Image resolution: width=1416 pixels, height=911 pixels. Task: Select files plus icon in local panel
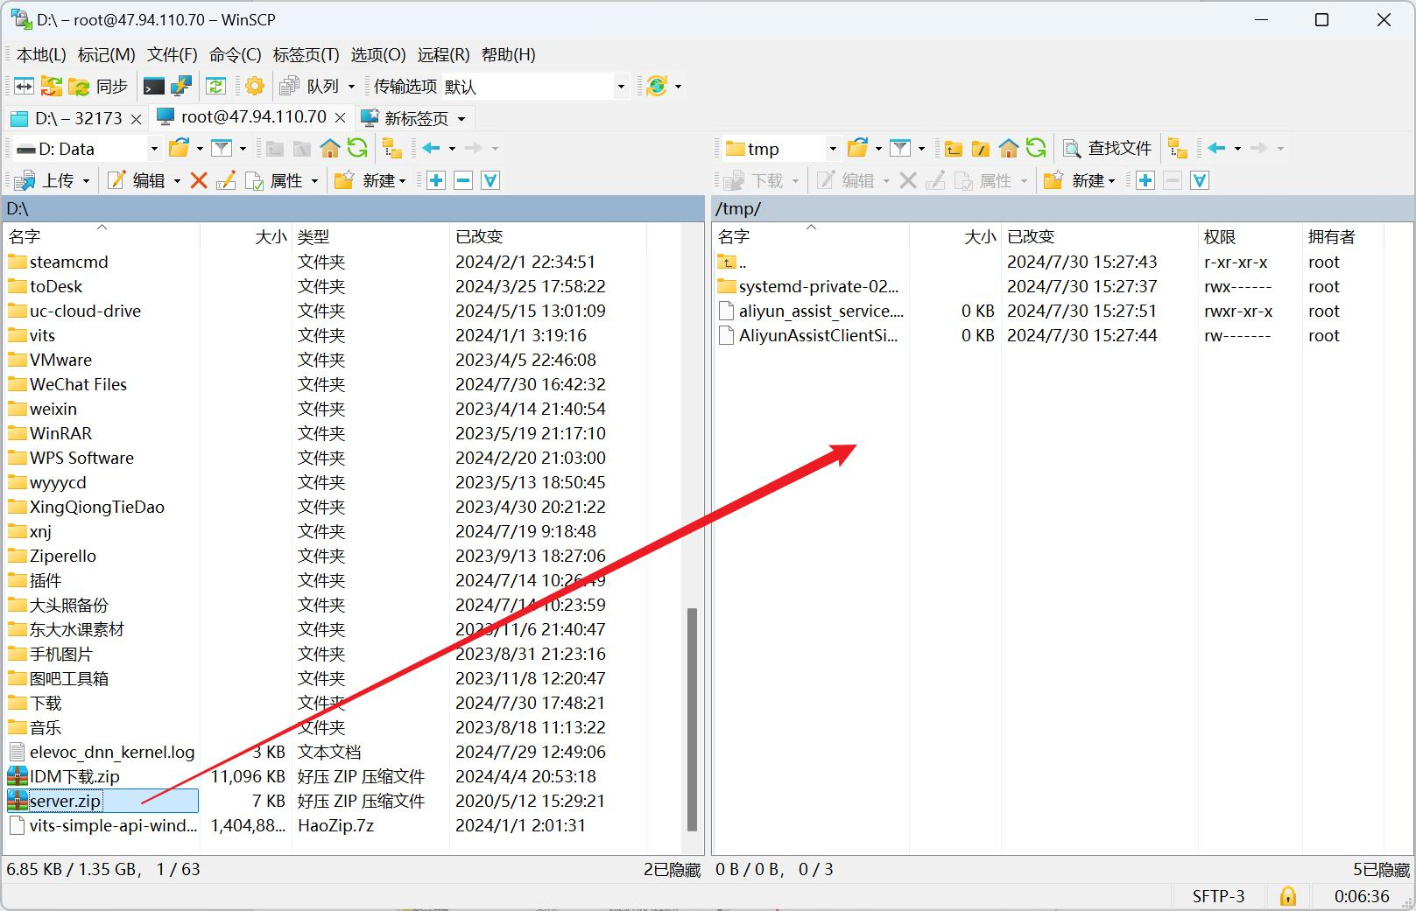coord(436,180)
